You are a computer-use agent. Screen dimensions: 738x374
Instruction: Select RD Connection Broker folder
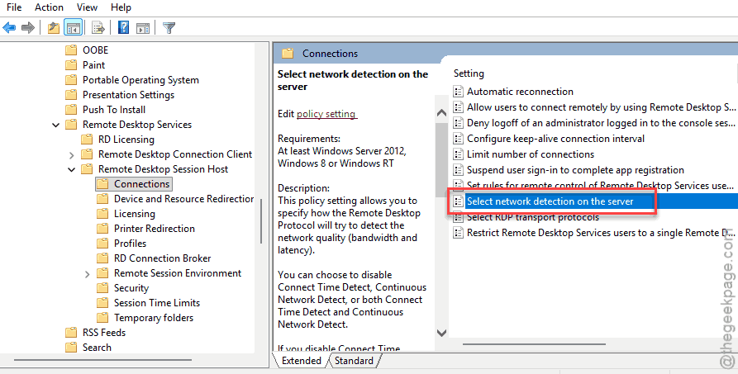pyautogui.click(x=162, y=258)
